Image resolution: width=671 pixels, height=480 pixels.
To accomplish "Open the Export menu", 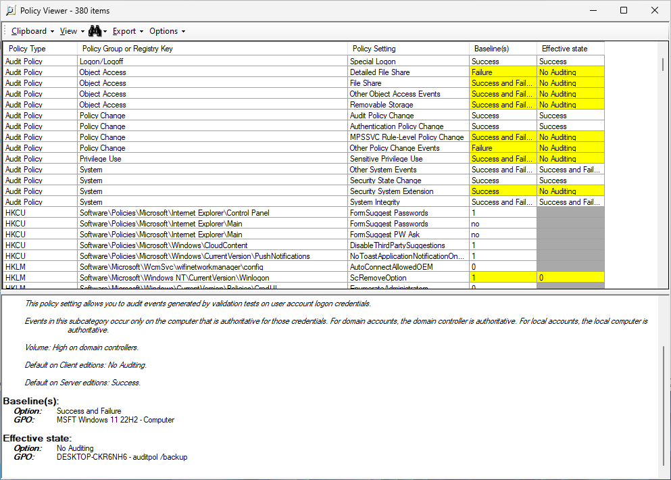I will (x=128, y=31).
